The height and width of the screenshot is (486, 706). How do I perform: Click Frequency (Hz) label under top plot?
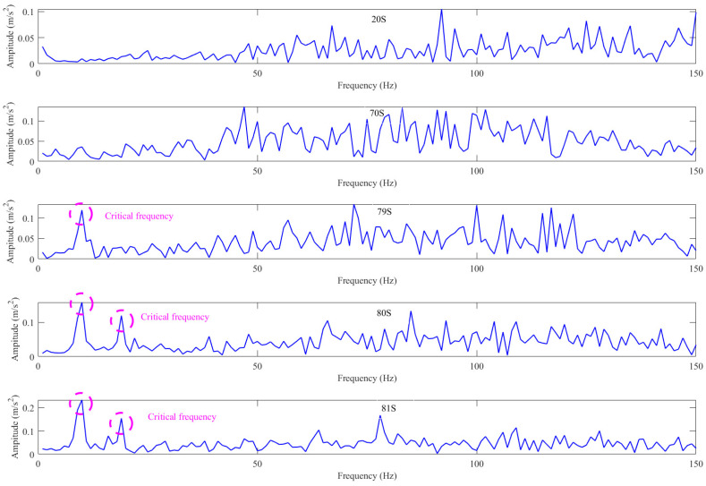367,86
